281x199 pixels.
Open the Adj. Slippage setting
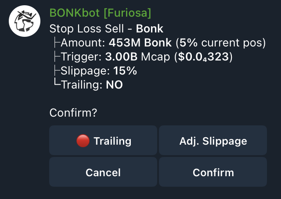point(213,141)
